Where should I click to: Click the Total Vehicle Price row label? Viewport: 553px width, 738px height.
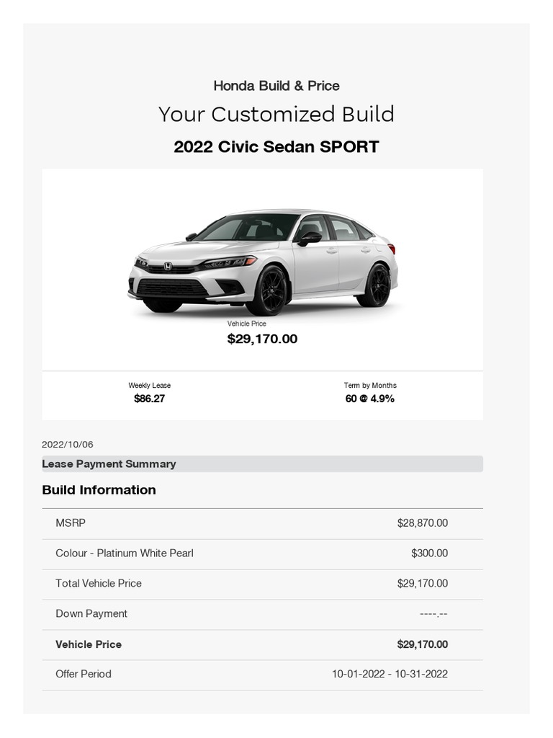[99, 584]
